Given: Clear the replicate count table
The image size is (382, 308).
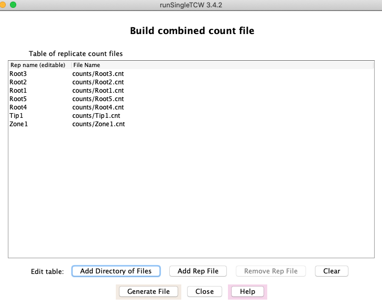Looking at the screenshot, I should 331,271.
